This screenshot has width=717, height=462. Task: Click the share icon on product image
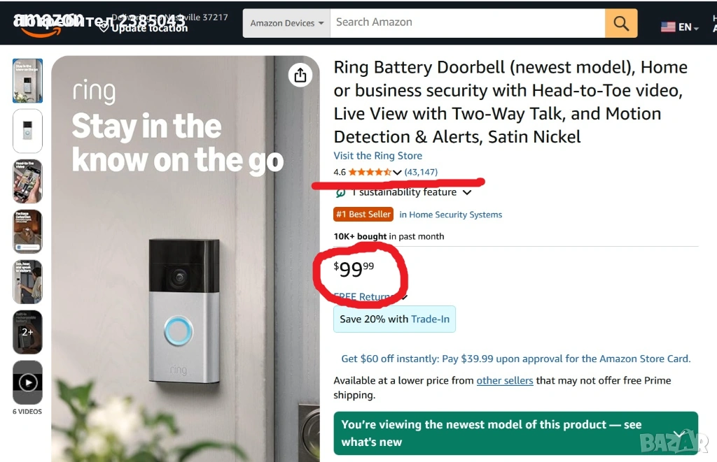point(300,75)
